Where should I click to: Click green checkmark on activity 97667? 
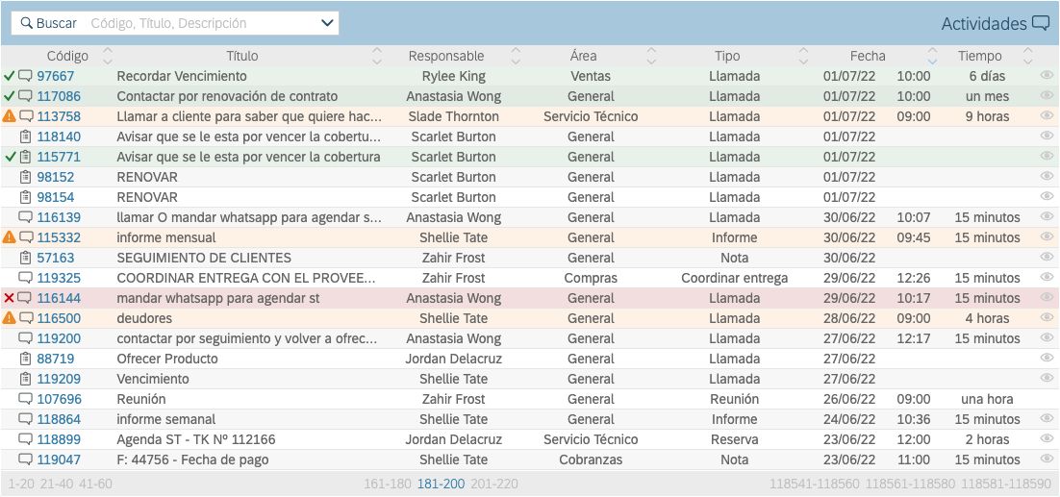tap(10, 76)
